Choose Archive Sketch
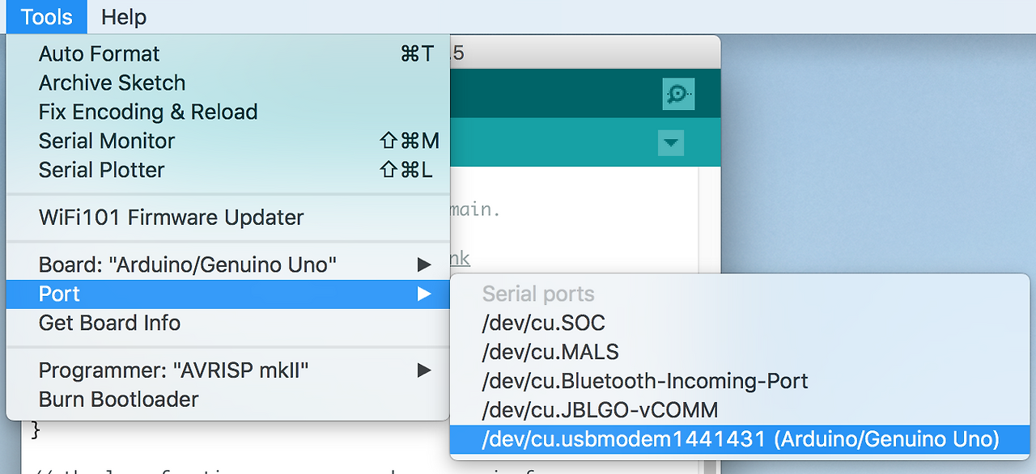Viewport: 1036px width, 474px height. pos(111,83)
